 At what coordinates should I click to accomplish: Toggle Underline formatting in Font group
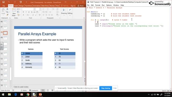29,12
